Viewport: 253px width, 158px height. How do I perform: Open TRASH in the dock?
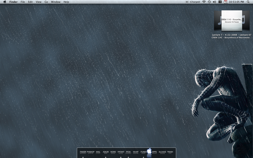(170, 153)
